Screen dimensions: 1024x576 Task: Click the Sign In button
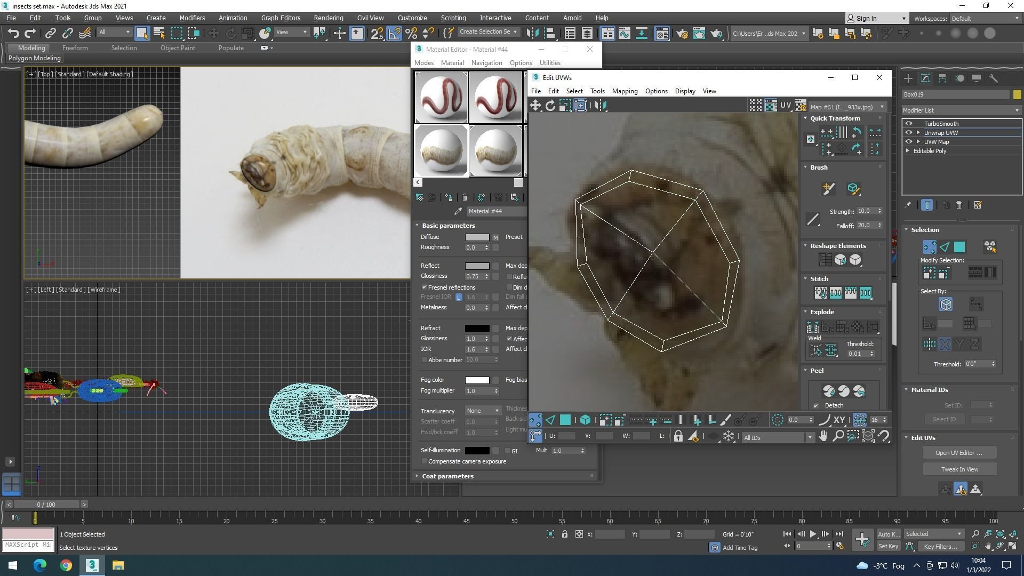coord(876,19)
